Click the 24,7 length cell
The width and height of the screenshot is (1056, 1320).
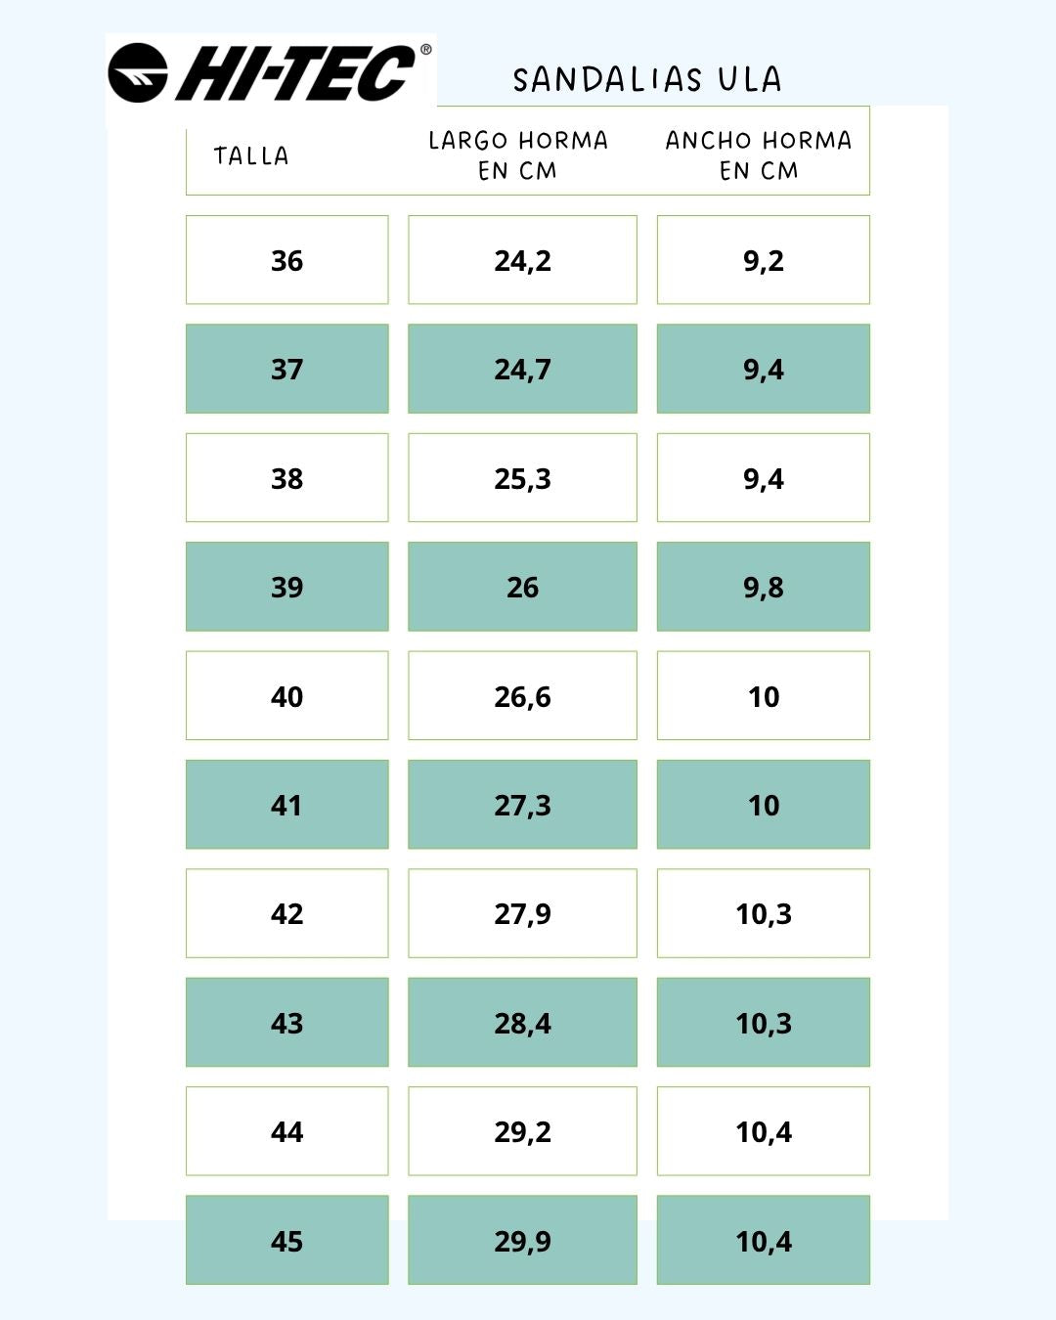pyautogui.click(x=522, y=369)
